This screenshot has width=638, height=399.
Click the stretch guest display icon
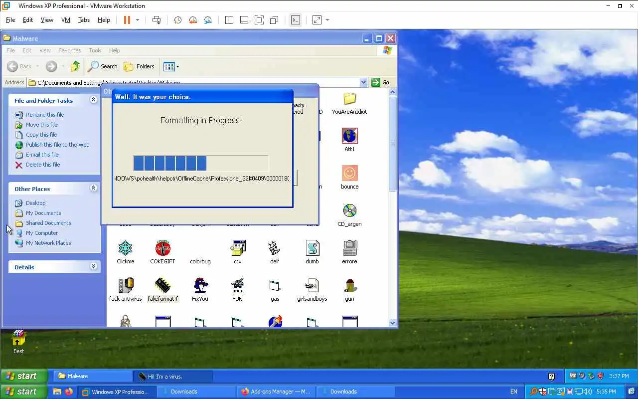pos(317,20)
